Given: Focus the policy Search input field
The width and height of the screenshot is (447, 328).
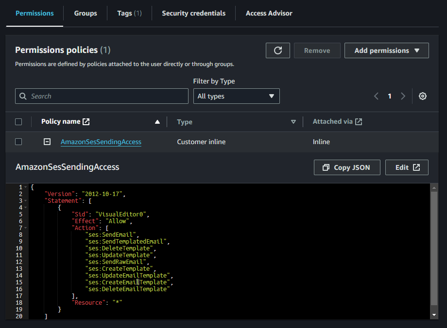Looking at the screenshot, I should (102, 96).
